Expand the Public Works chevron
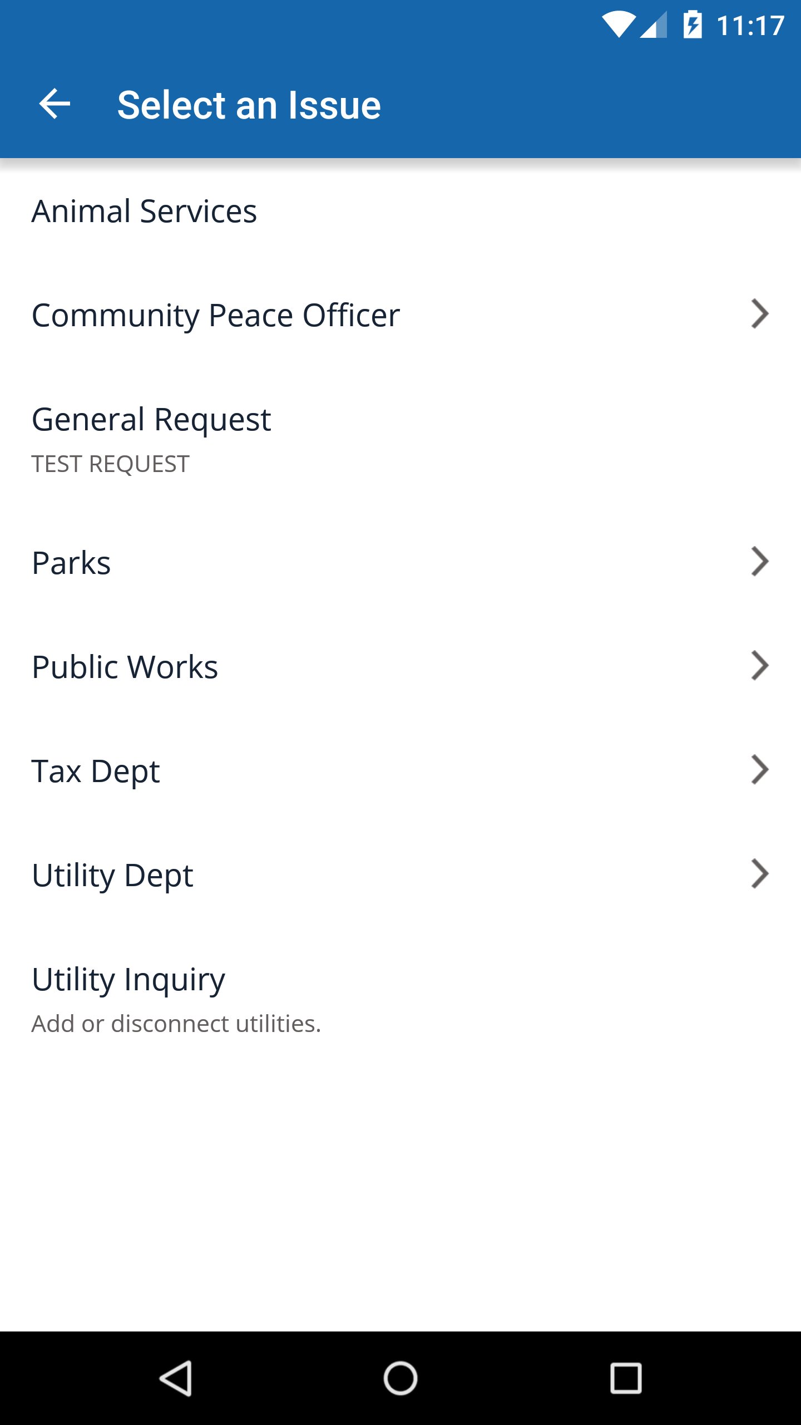The image size is (801, 1425). 760,665
